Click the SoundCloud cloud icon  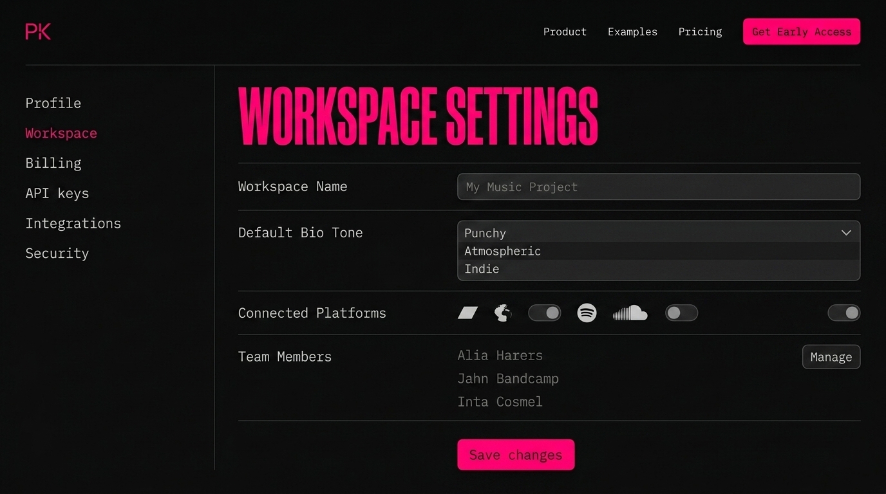point(630,313)
